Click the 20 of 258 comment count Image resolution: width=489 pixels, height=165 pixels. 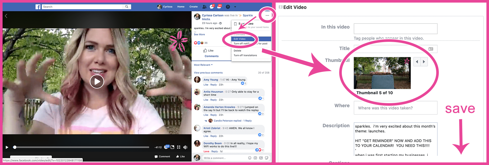(x=264, y=73)
